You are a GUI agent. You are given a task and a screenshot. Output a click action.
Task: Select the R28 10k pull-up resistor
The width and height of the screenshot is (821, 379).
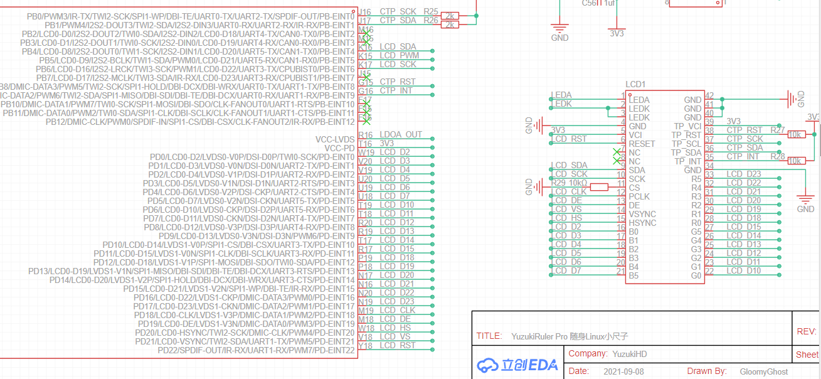coord(796,161)
